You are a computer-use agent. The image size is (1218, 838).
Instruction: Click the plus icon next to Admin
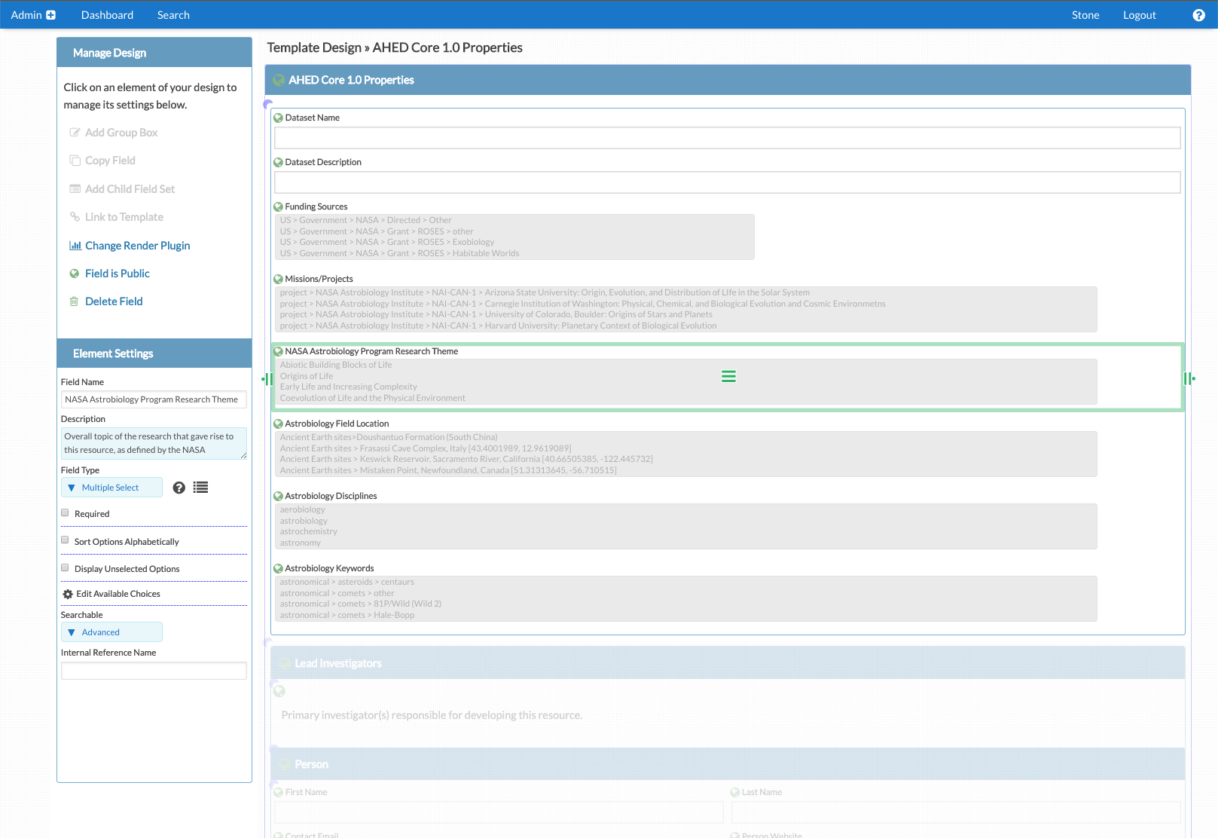[x=50, y=15]
